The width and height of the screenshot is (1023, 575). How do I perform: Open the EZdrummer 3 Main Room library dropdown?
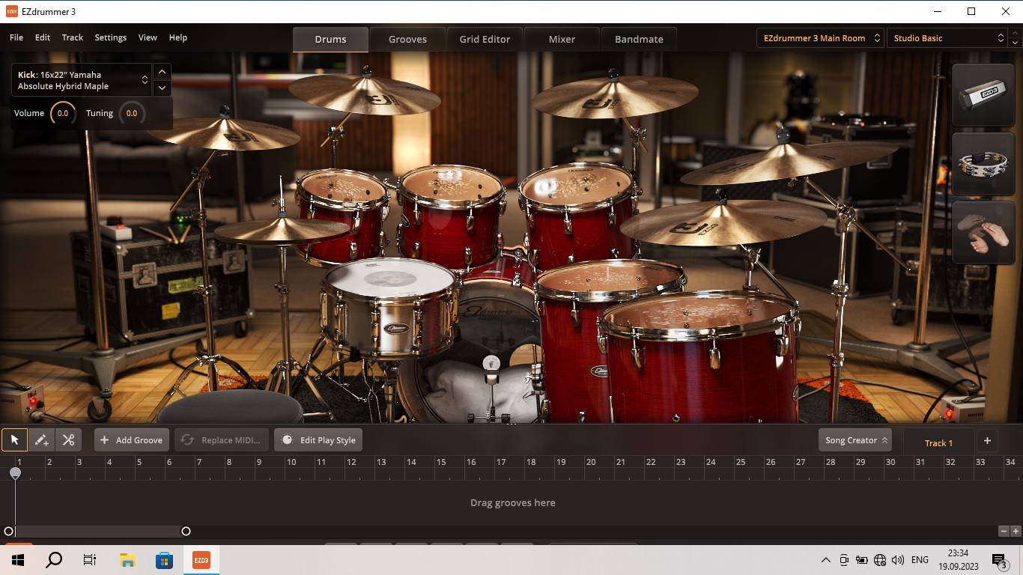(820, 38)
